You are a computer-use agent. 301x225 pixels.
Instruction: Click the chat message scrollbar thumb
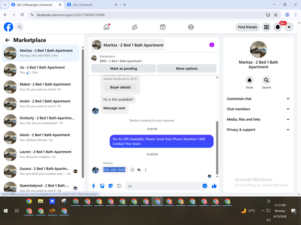click(x=217, y=148)
